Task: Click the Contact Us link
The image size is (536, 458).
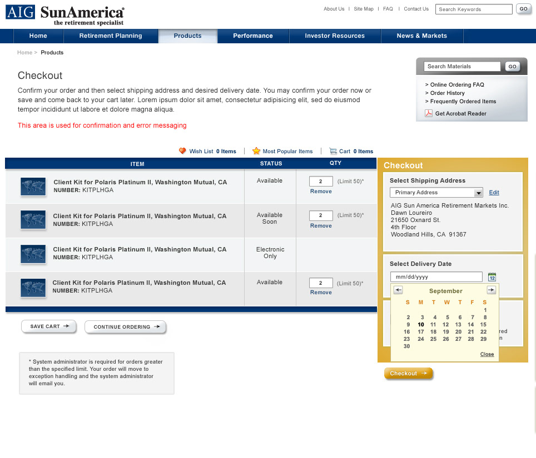Action: point(416,9)
